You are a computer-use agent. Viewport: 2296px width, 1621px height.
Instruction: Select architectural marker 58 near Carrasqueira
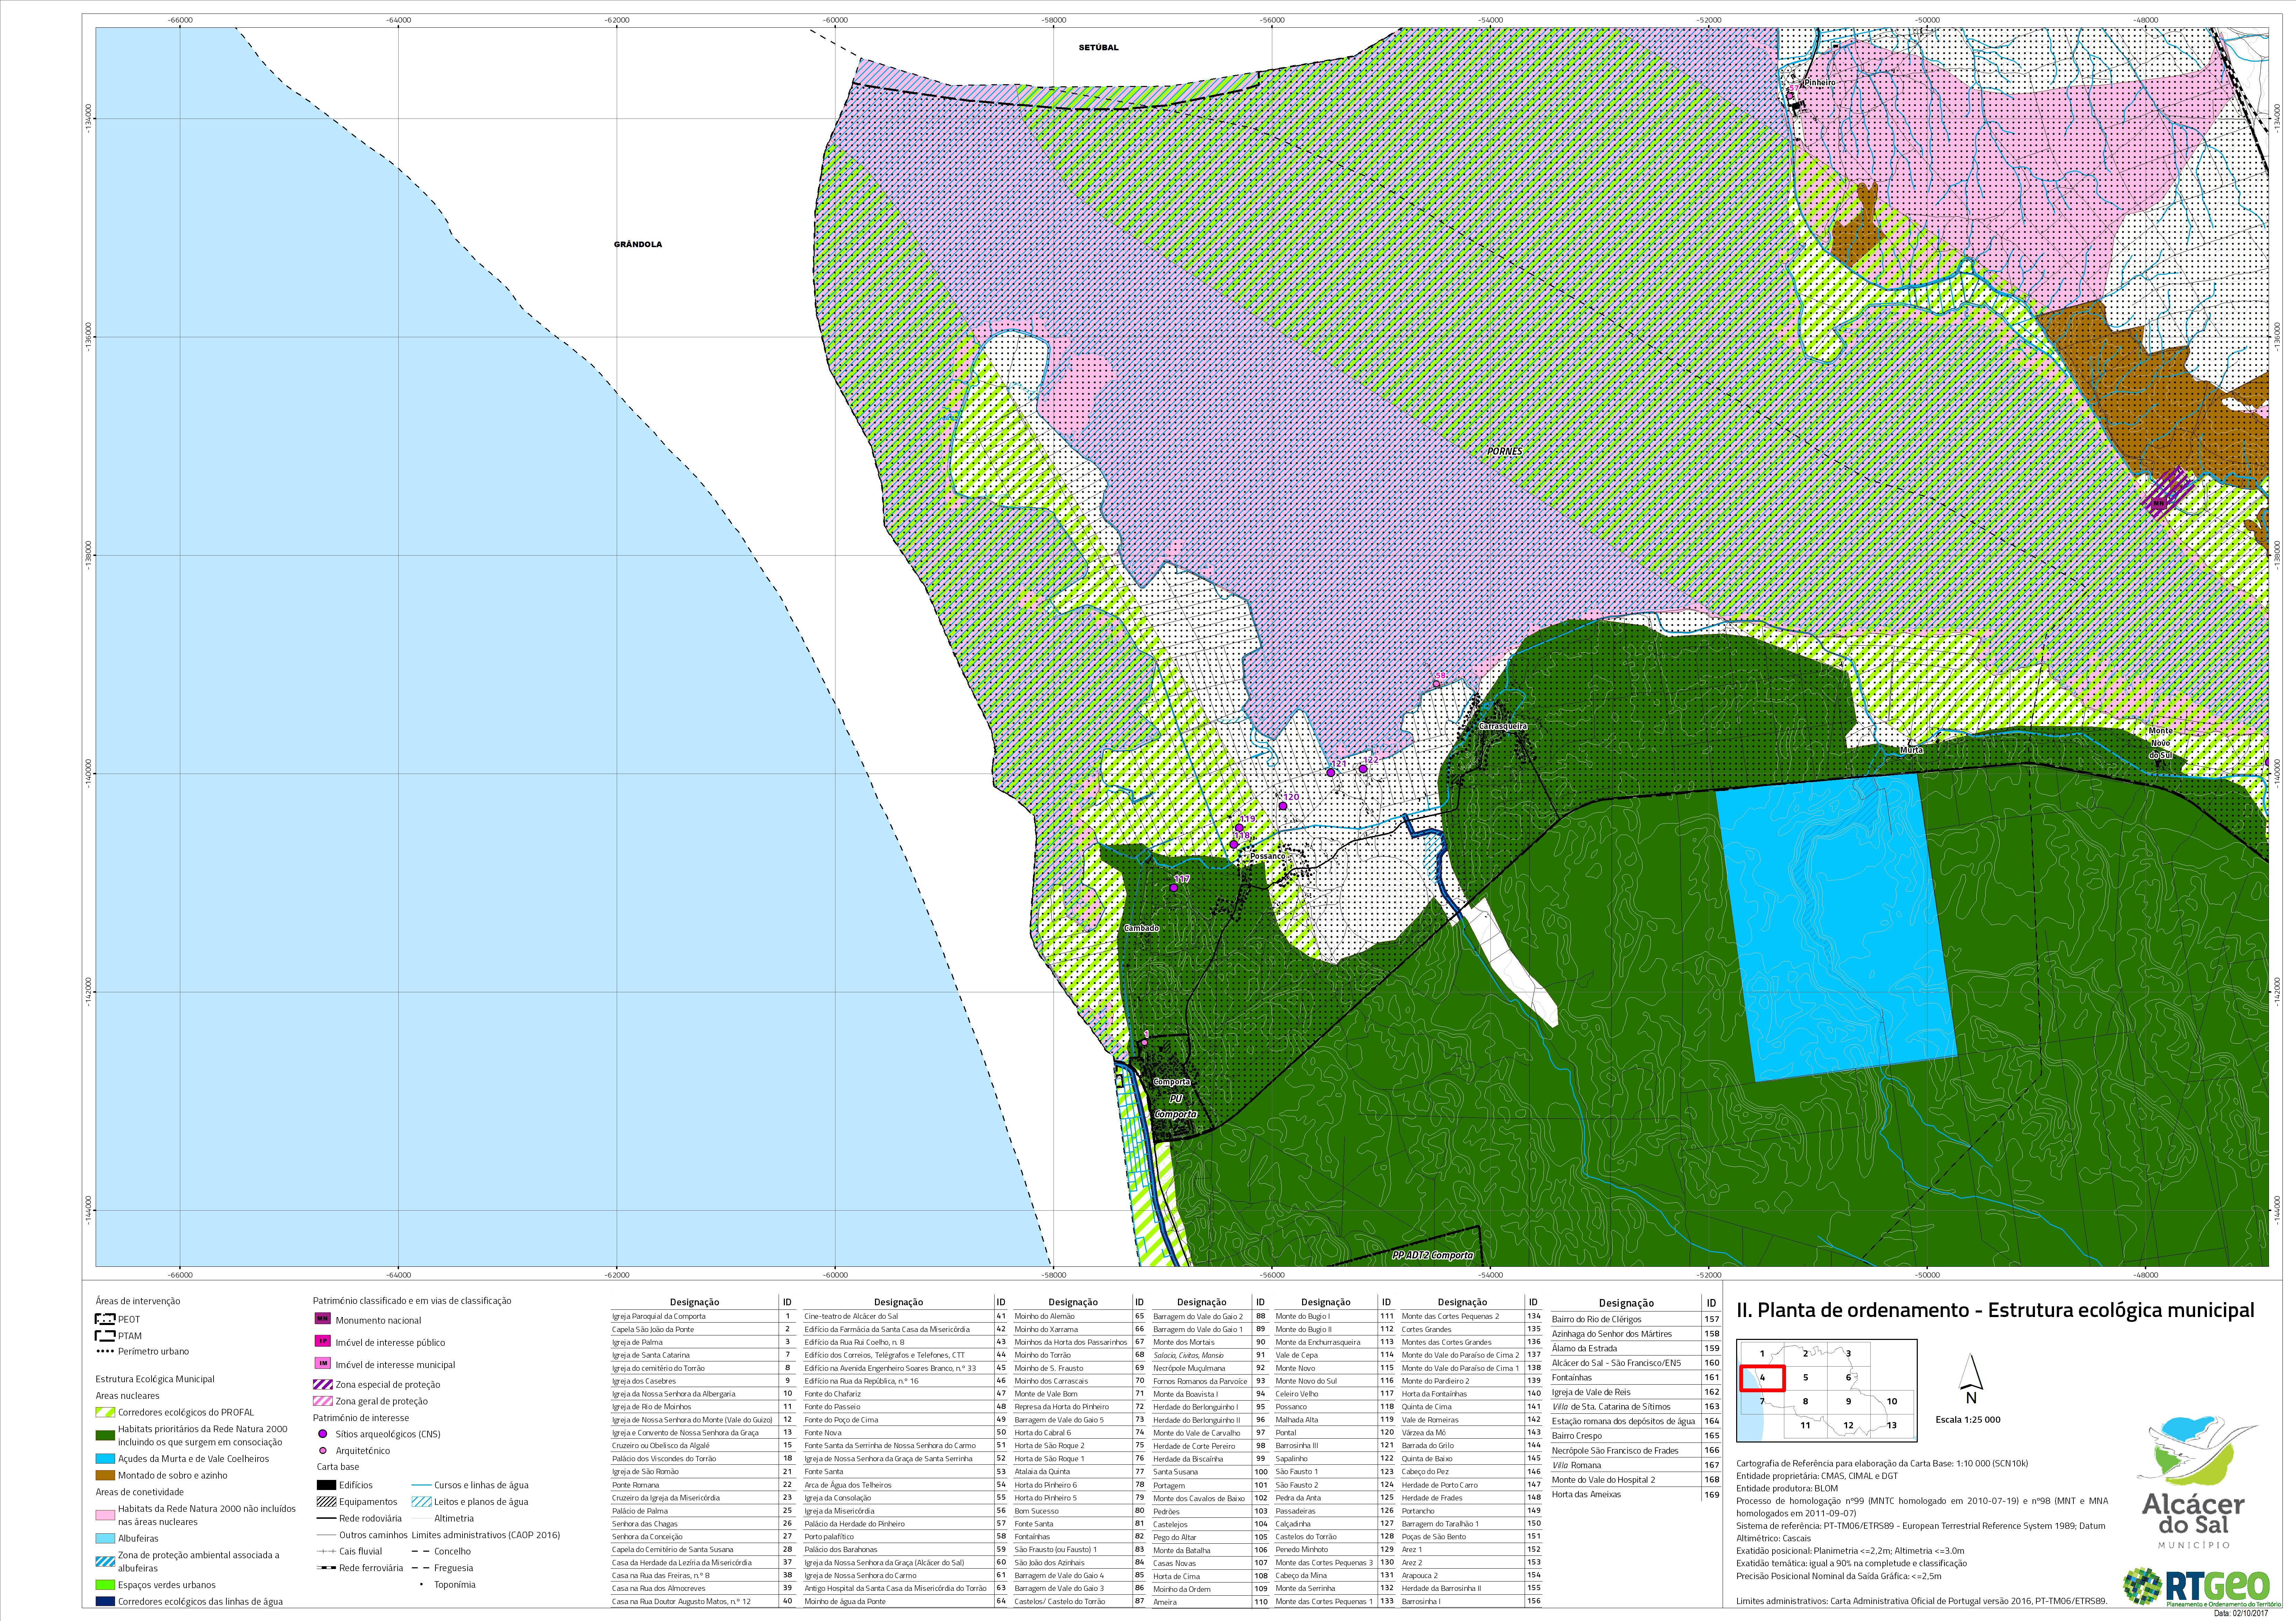coord(1437,684)
